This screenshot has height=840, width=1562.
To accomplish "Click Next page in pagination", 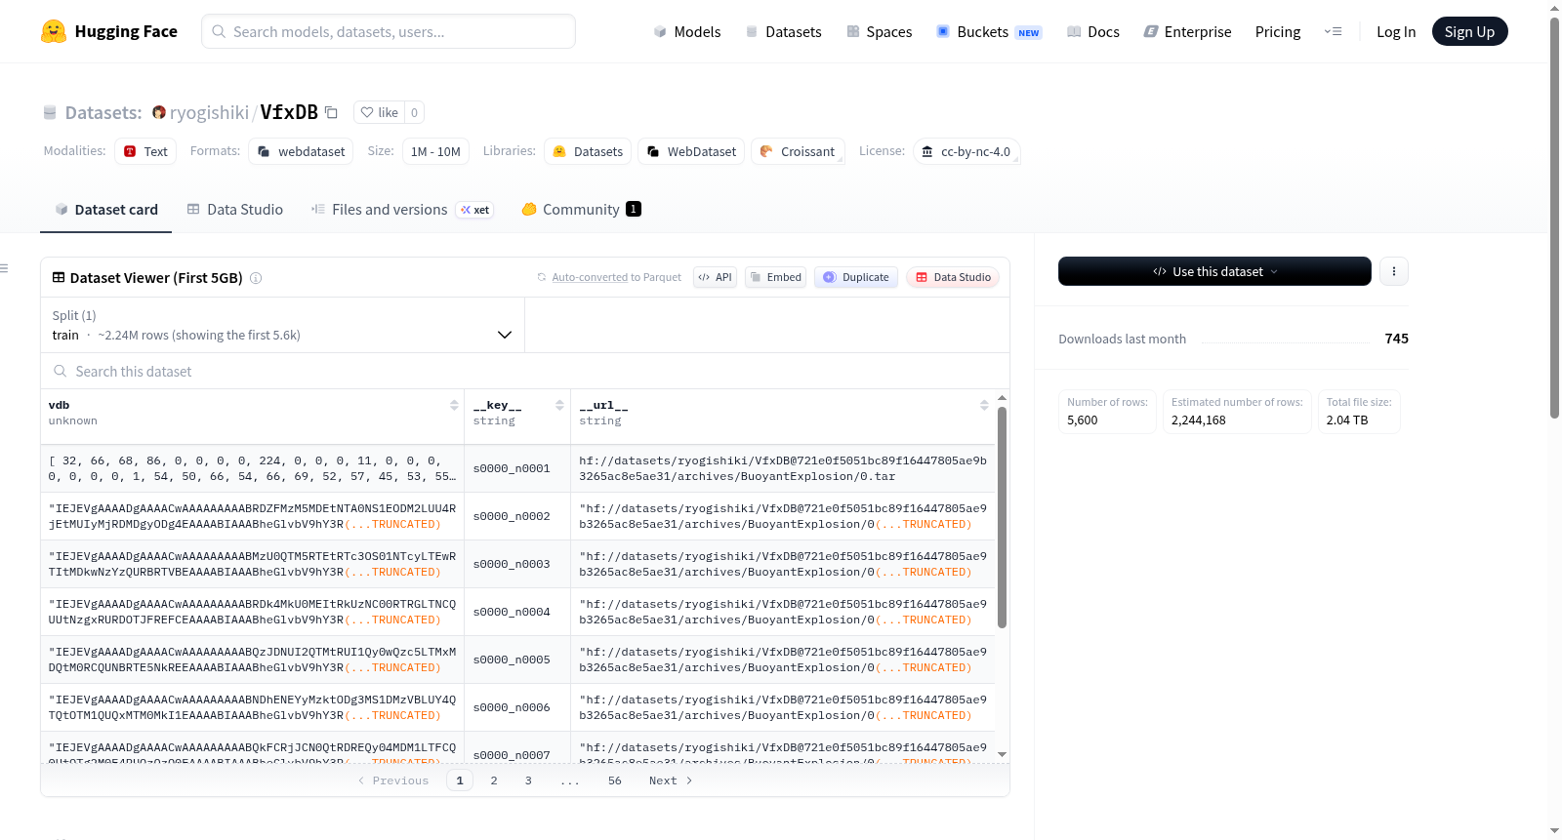I will [671, 780].
